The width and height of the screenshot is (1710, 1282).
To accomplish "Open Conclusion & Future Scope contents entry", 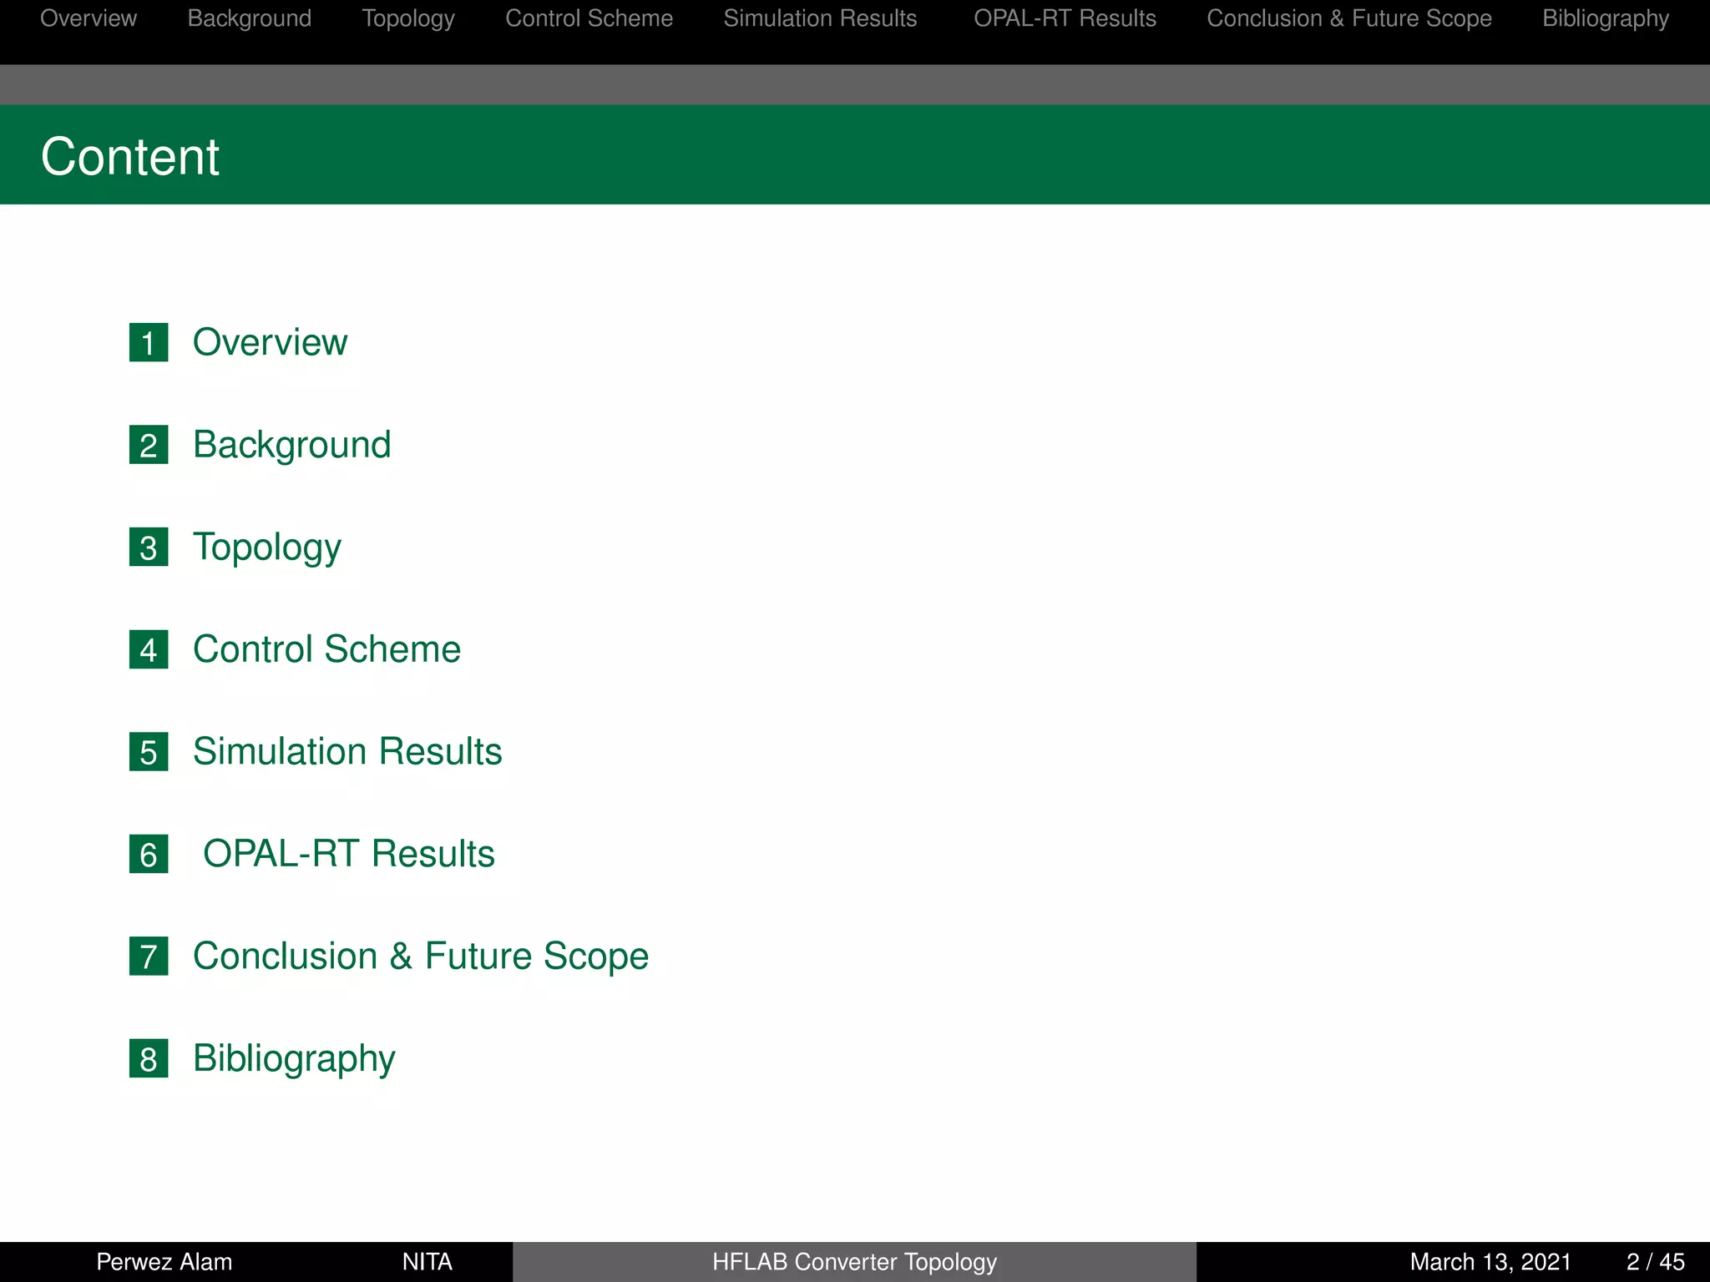I will click(421, 956).
